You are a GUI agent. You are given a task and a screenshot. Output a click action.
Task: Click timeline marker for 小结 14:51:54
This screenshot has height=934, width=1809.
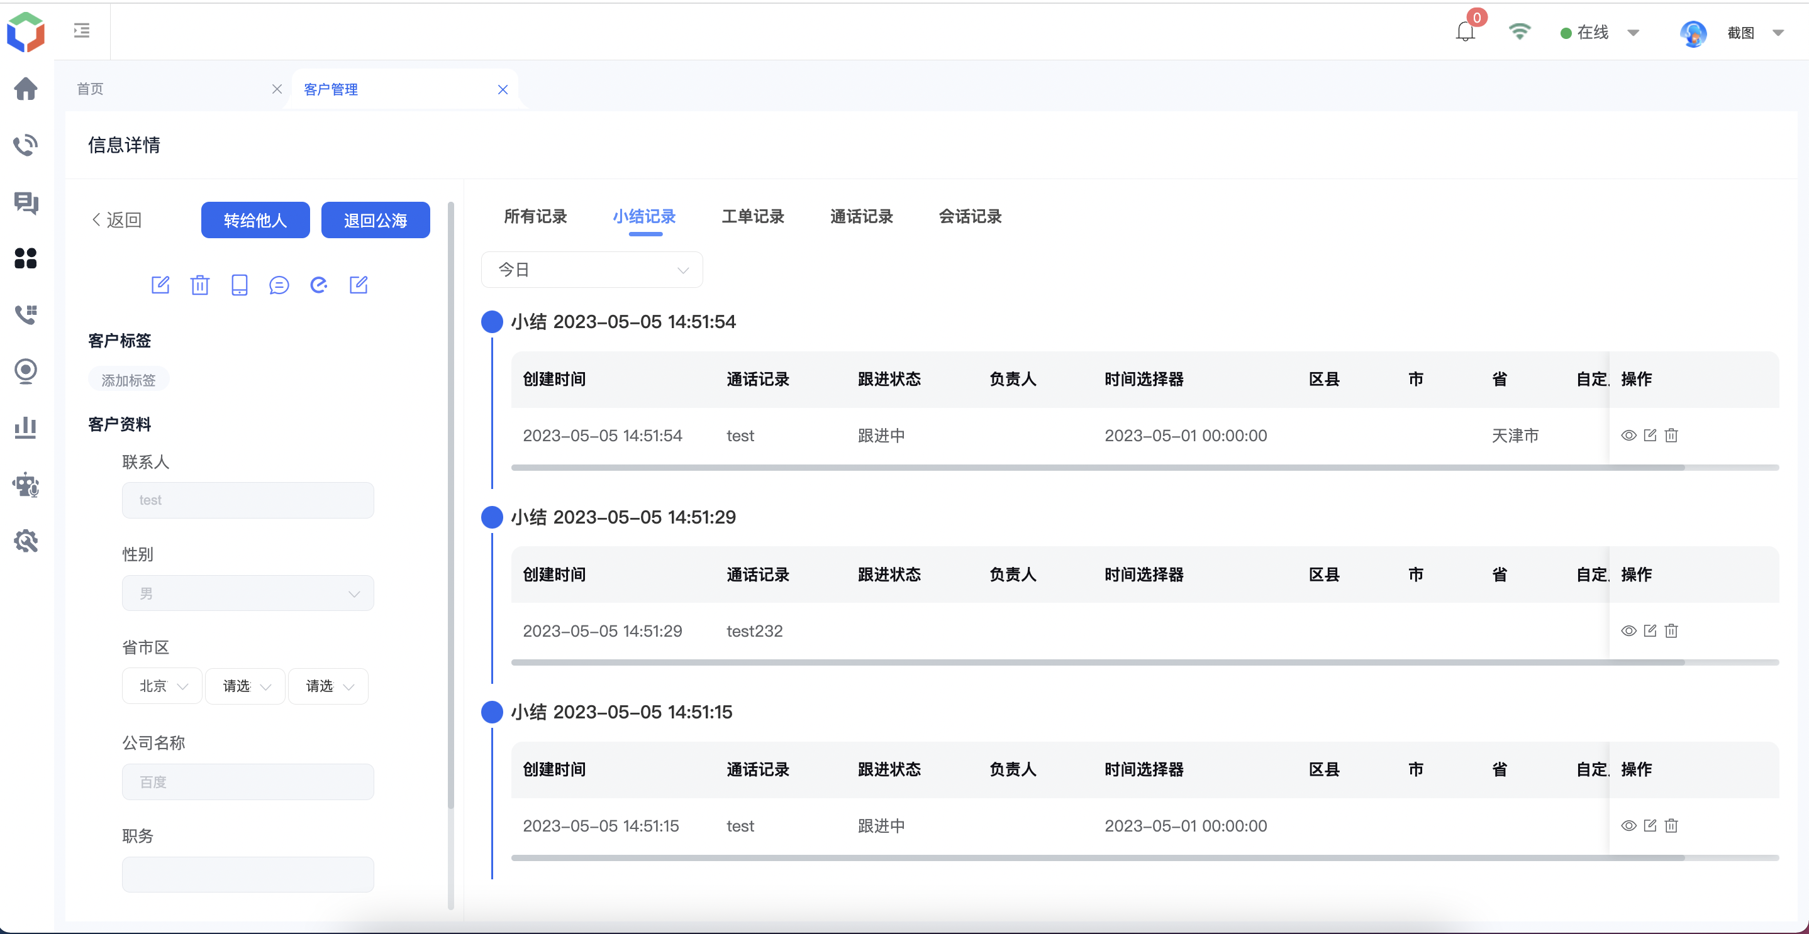[x=492, y=321]
